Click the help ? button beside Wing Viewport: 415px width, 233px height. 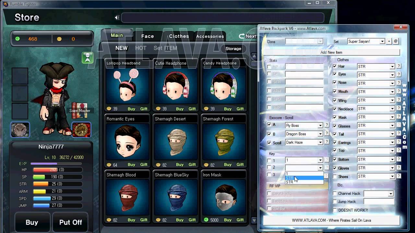399,100
